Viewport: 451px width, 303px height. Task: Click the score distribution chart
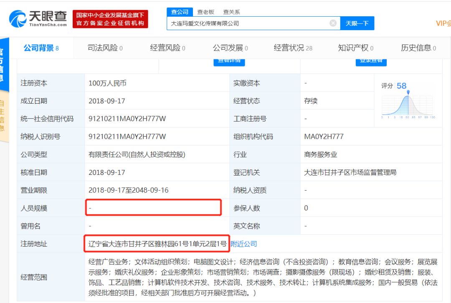coord(408,105)
